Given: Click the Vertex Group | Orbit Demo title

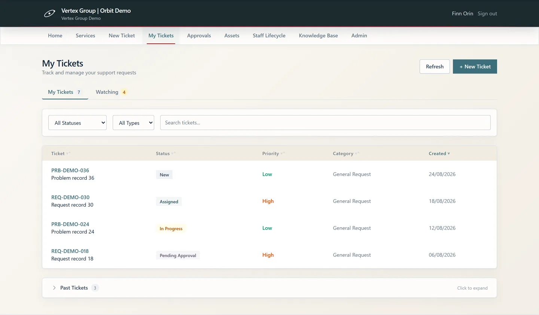Looking at the screenshot, I should (x=96, y=11).
